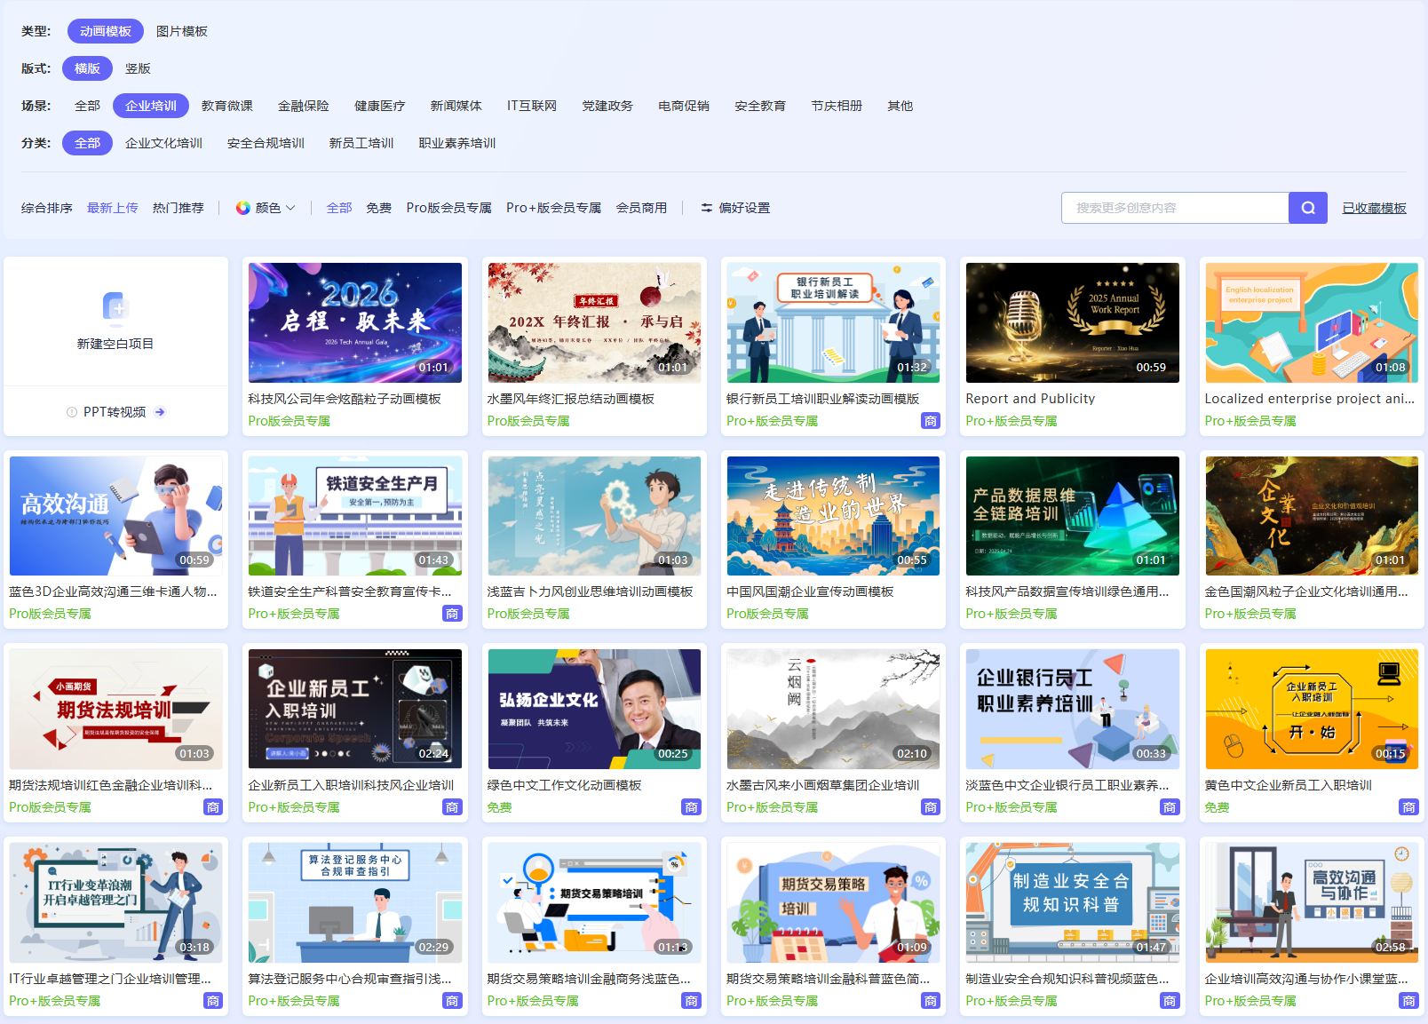Viewport: 1428px width, 1024px height.
Task: Click the PPT转视频 link
Action: tap(115, 412)
